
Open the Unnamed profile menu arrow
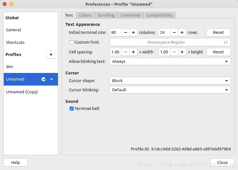52,79
